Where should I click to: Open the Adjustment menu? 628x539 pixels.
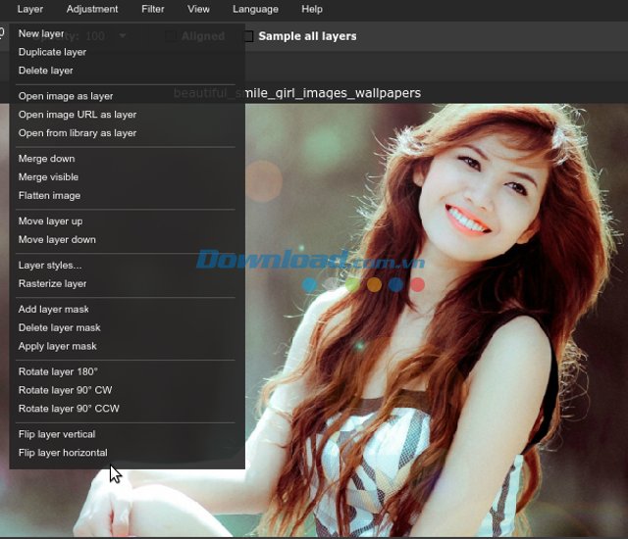tap(92, 9)
